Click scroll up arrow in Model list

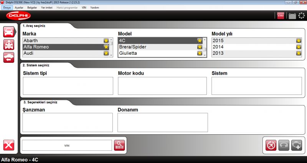click(x=205, y=40)
